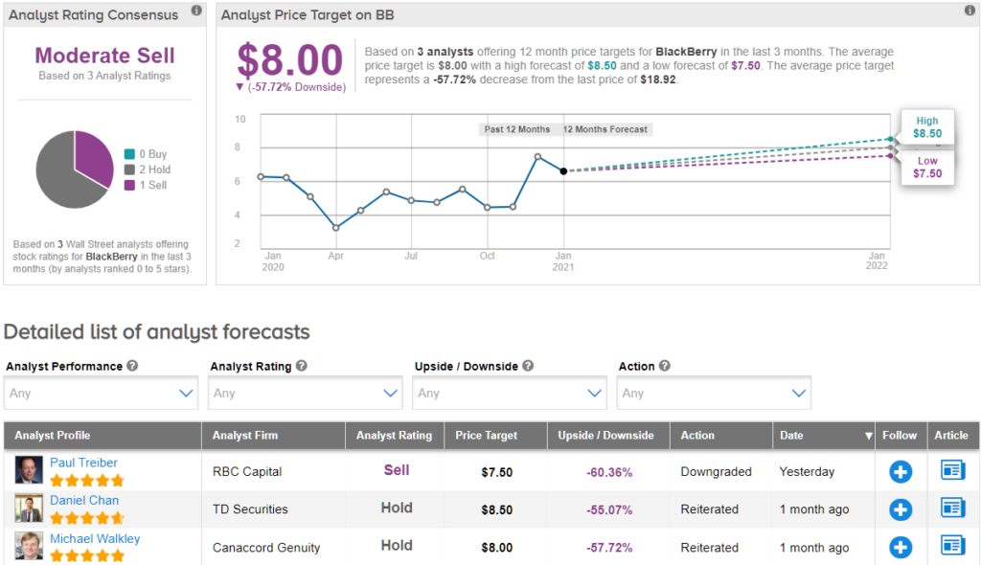Click Paul Treiber's five-star rating
The image size is (981, 565).
point(87,481)
